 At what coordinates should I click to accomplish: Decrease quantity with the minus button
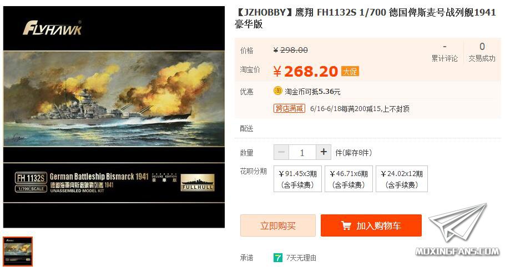281,152
